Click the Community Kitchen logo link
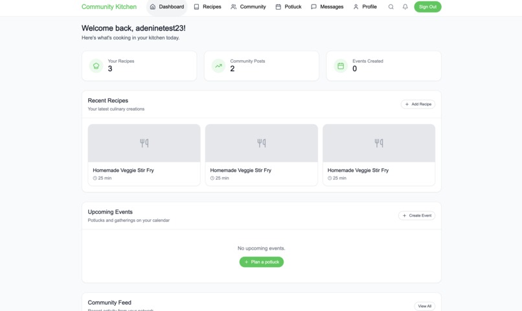 (109, 6)
